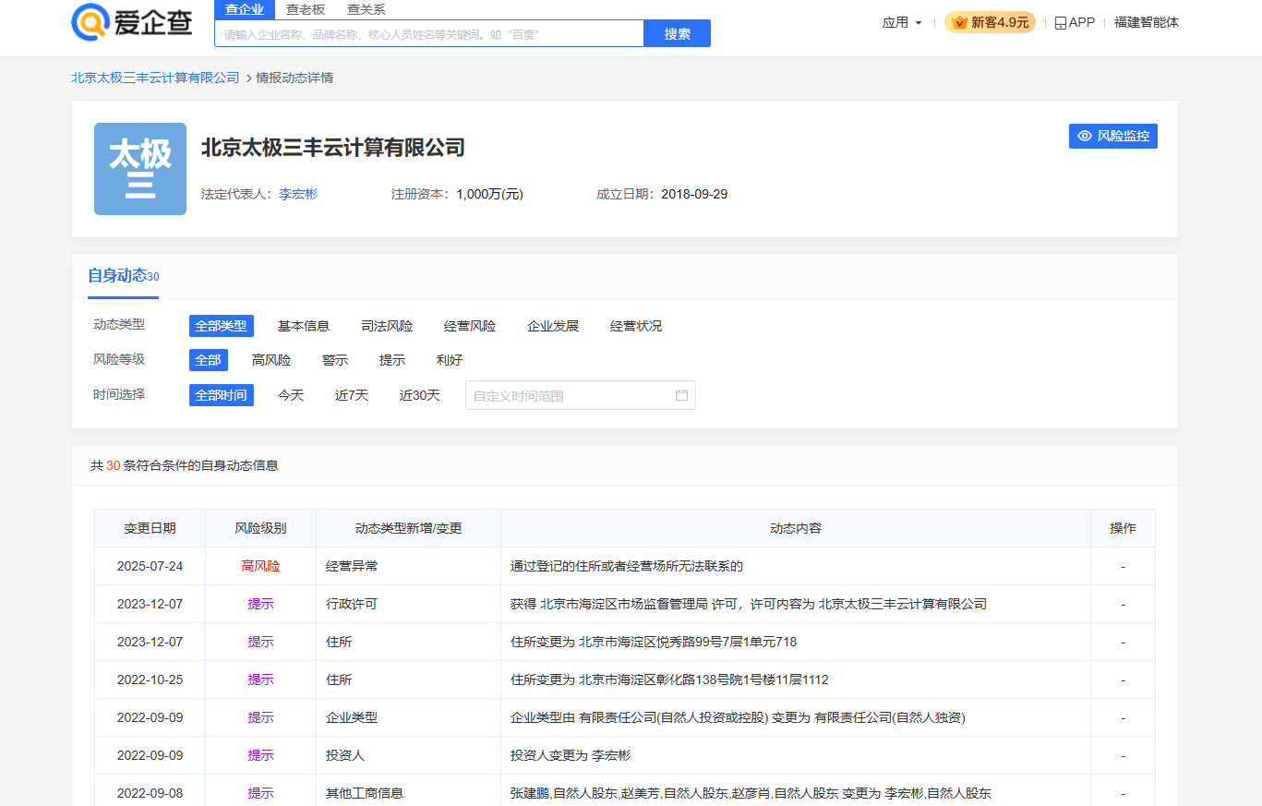The height and width of the screenshot is (806, 1262).
Task: Enable the 司法风险 dynamic type filter
Action: coord(386,325)
